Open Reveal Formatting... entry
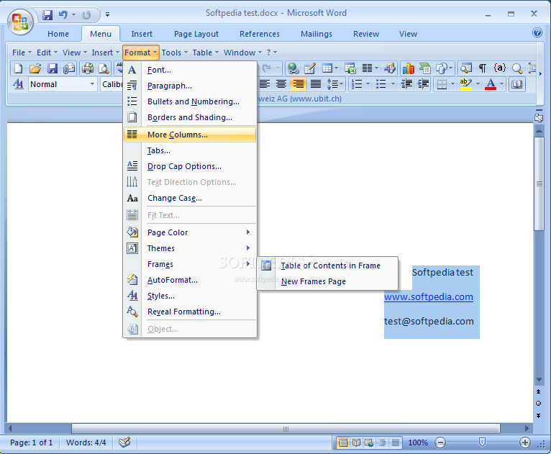This screenshot has height=454, width=551. tap(190, 312)
